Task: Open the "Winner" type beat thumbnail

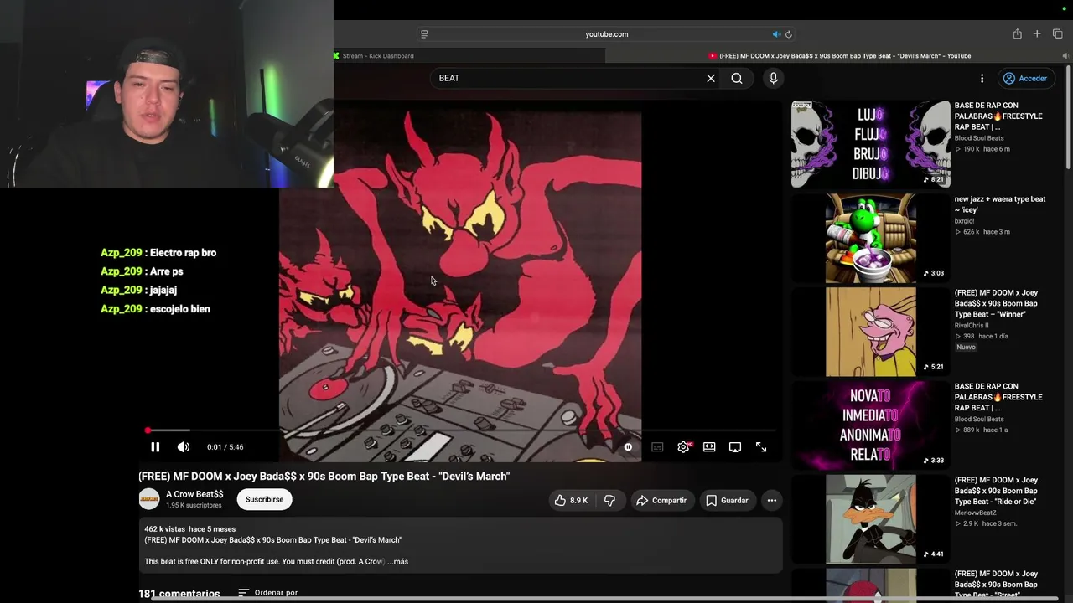Action: pos(871,332)
